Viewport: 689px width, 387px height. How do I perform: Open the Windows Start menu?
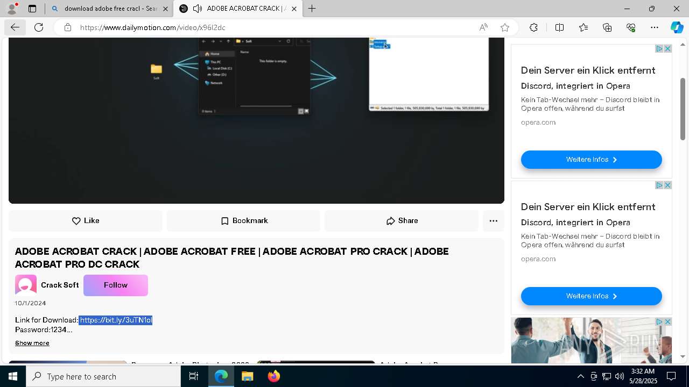pos(13,376)
